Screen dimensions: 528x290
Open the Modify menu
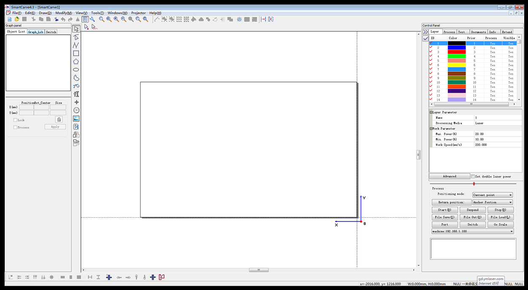[63, 13]
